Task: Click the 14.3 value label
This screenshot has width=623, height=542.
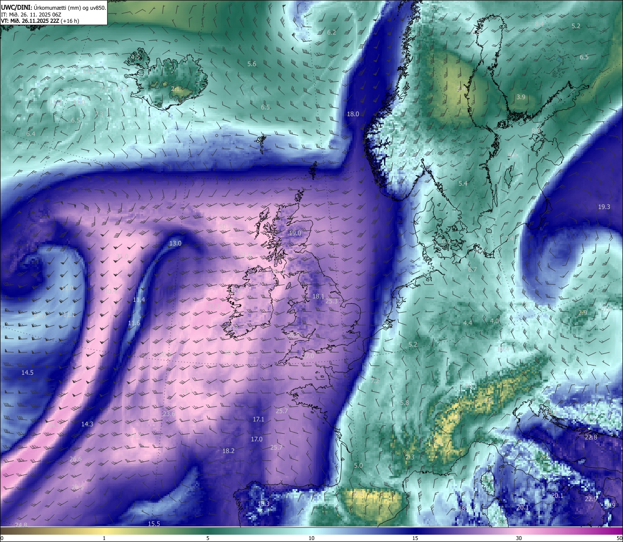Action: click(x=87, y=424)
